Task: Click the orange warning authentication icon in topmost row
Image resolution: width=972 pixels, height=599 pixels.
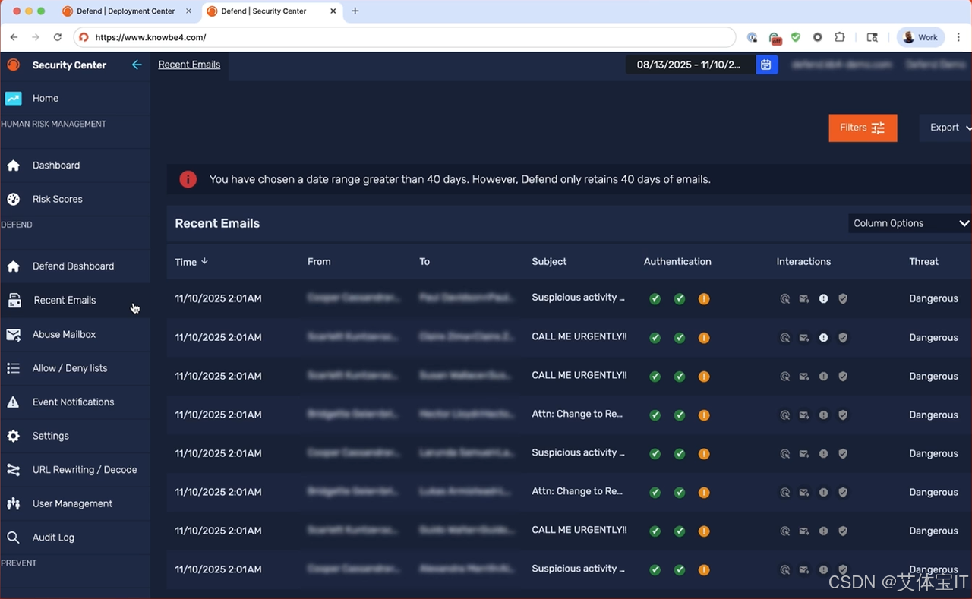Action: click(x=704, y=299)
